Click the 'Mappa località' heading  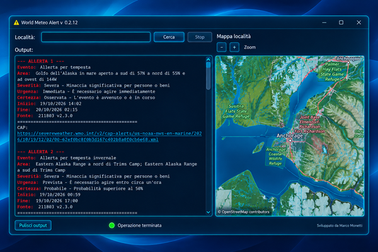click(x=234, y=37)
